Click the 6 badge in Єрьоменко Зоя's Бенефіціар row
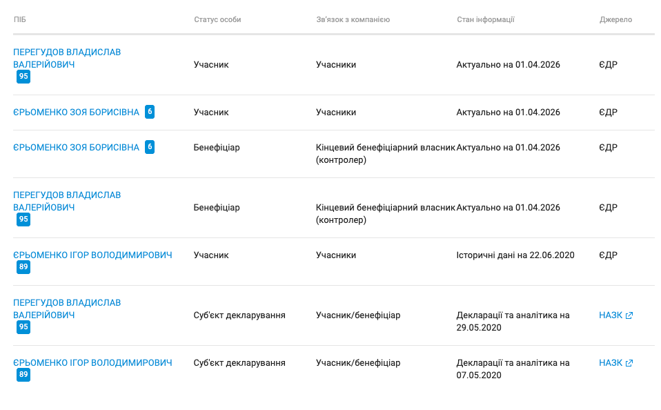 150,147
